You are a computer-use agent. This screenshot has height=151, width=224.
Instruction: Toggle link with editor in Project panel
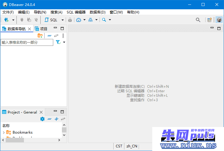(63, 119)
